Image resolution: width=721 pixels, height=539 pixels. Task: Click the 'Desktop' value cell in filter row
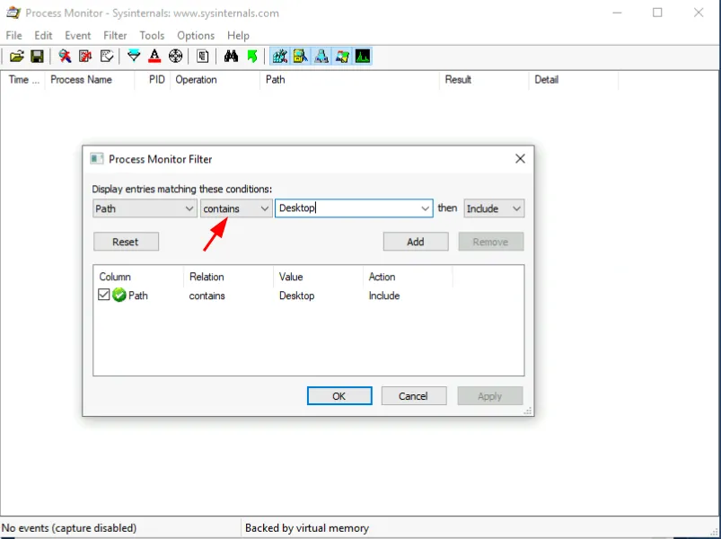(x=296, y=296)
